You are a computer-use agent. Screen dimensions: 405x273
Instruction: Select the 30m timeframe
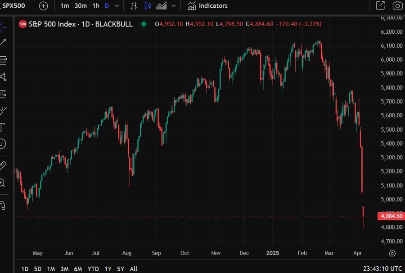pyautogui.click(x=81, y=6)
